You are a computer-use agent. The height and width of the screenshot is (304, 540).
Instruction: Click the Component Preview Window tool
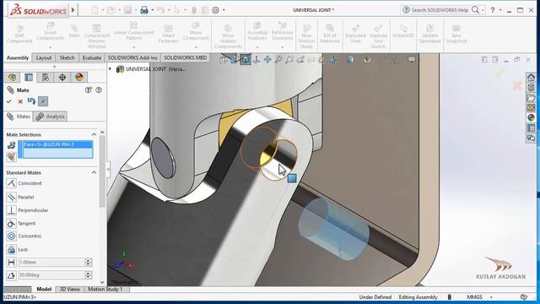(96, 35)
